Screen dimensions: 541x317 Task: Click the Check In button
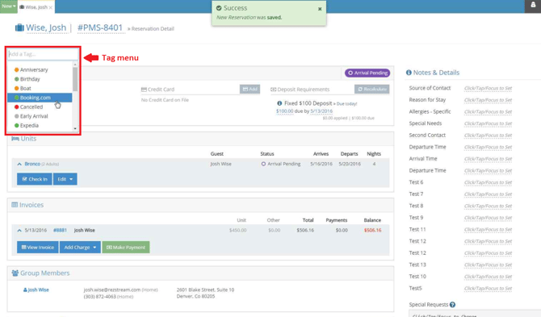pyautogui.click(x=35, y=179)
